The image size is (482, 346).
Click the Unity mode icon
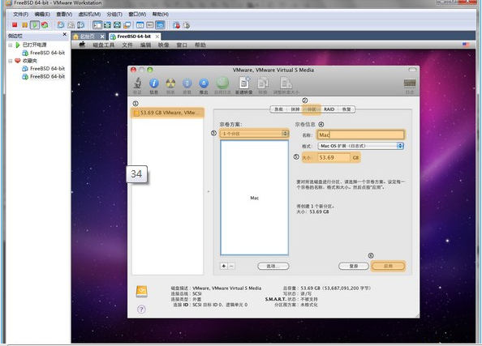coord(117,25)
